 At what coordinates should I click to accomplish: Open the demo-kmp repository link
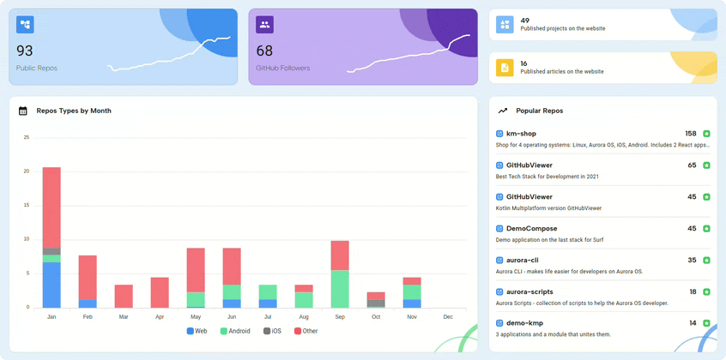click(524, 323)
